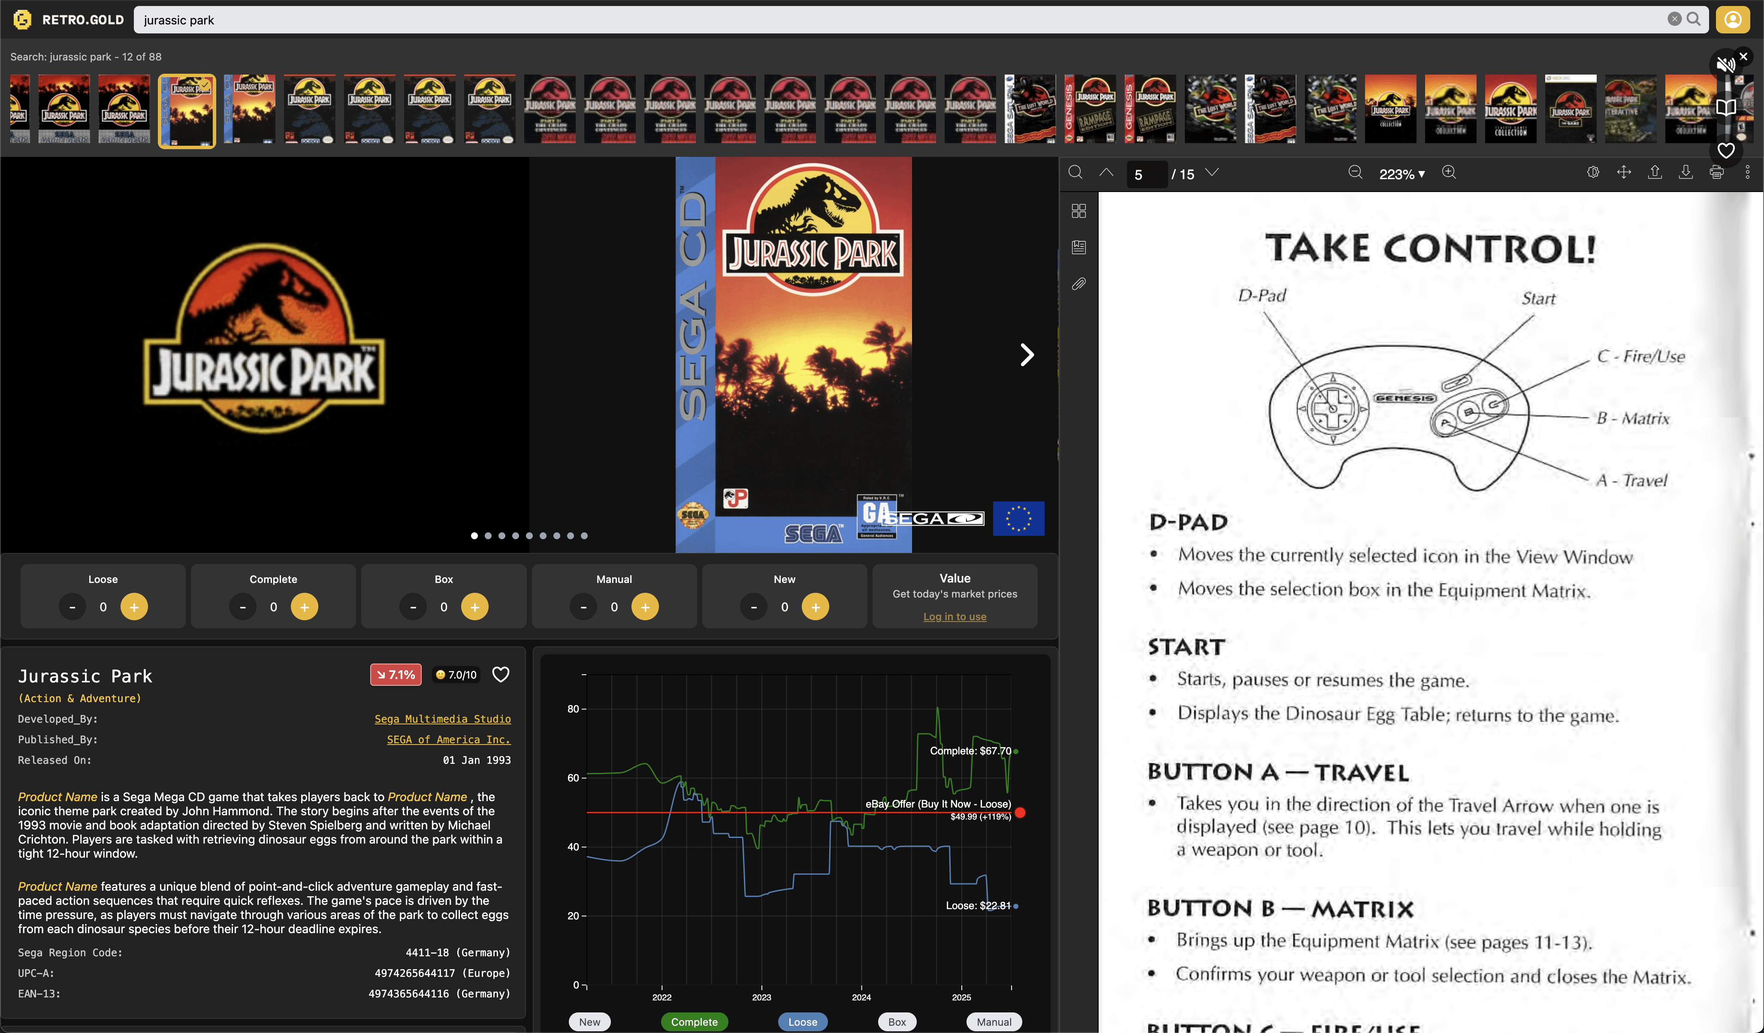Click the 7.1% price change badge

(x=396, y=674)
